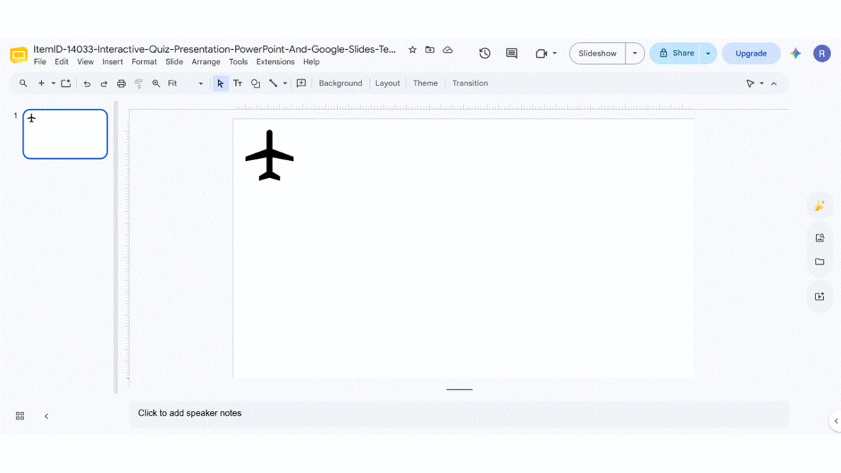Select the airplane shape on slide

click(x=269, y=155)
